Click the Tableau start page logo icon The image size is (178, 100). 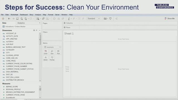pos(3,19)
